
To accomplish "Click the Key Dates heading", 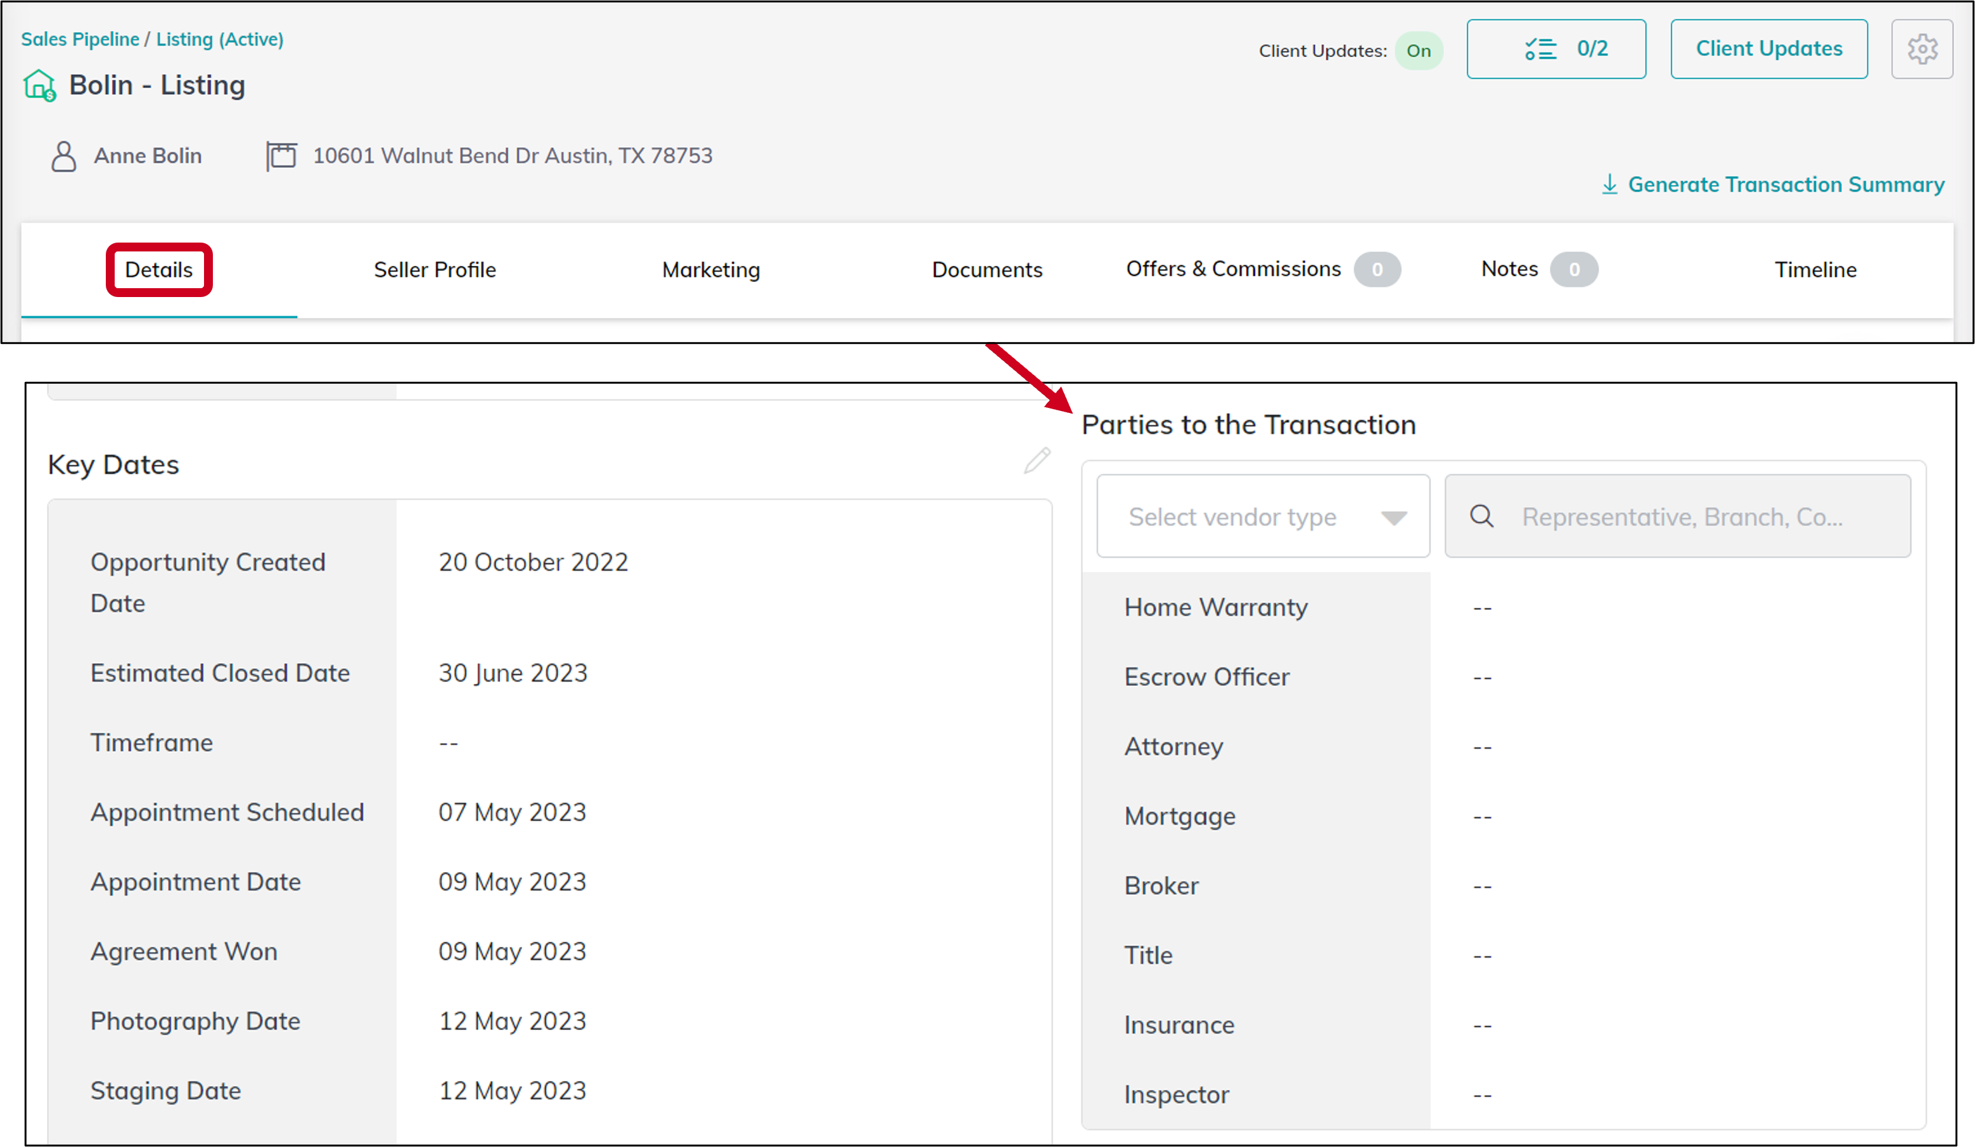I will pyautogui.click(x=113, y=465).
